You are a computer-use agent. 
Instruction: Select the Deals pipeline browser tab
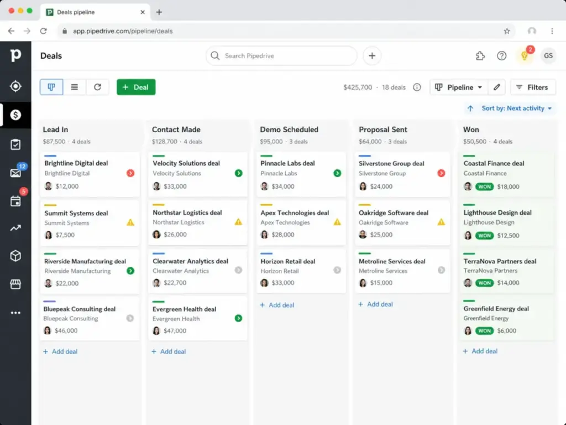[x=95, y=12]
